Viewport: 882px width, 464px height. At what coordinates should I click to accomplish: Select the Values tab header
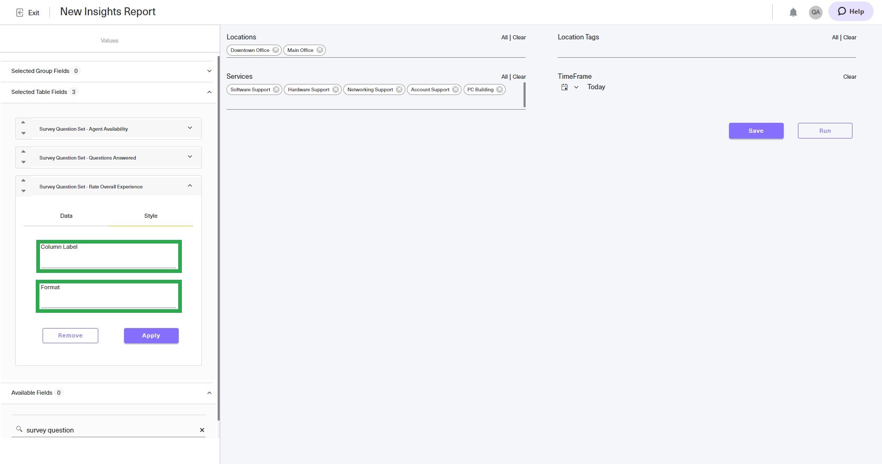pyautogui.click(x=109, y=40)
